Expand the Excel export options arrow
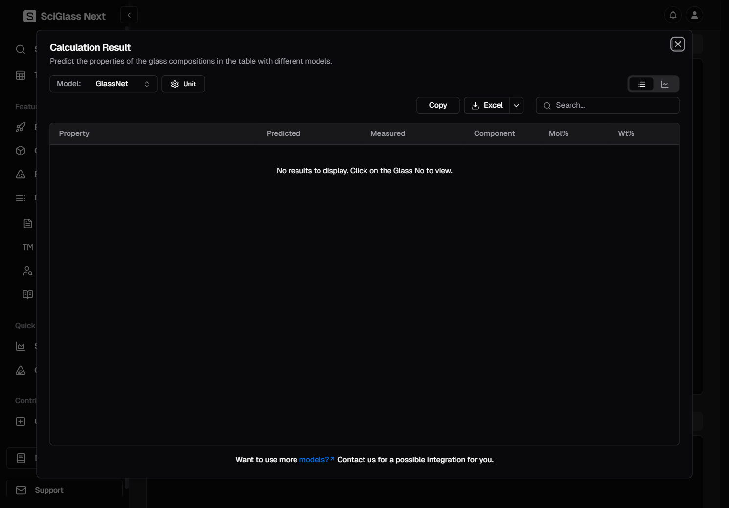 pos(516,106)
